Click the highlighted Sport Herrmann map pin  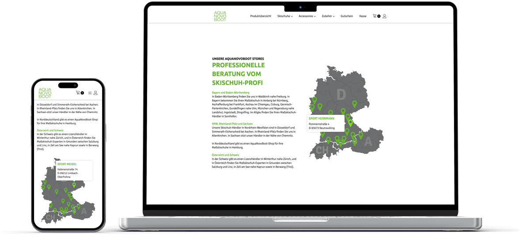(x=351, y=123)
